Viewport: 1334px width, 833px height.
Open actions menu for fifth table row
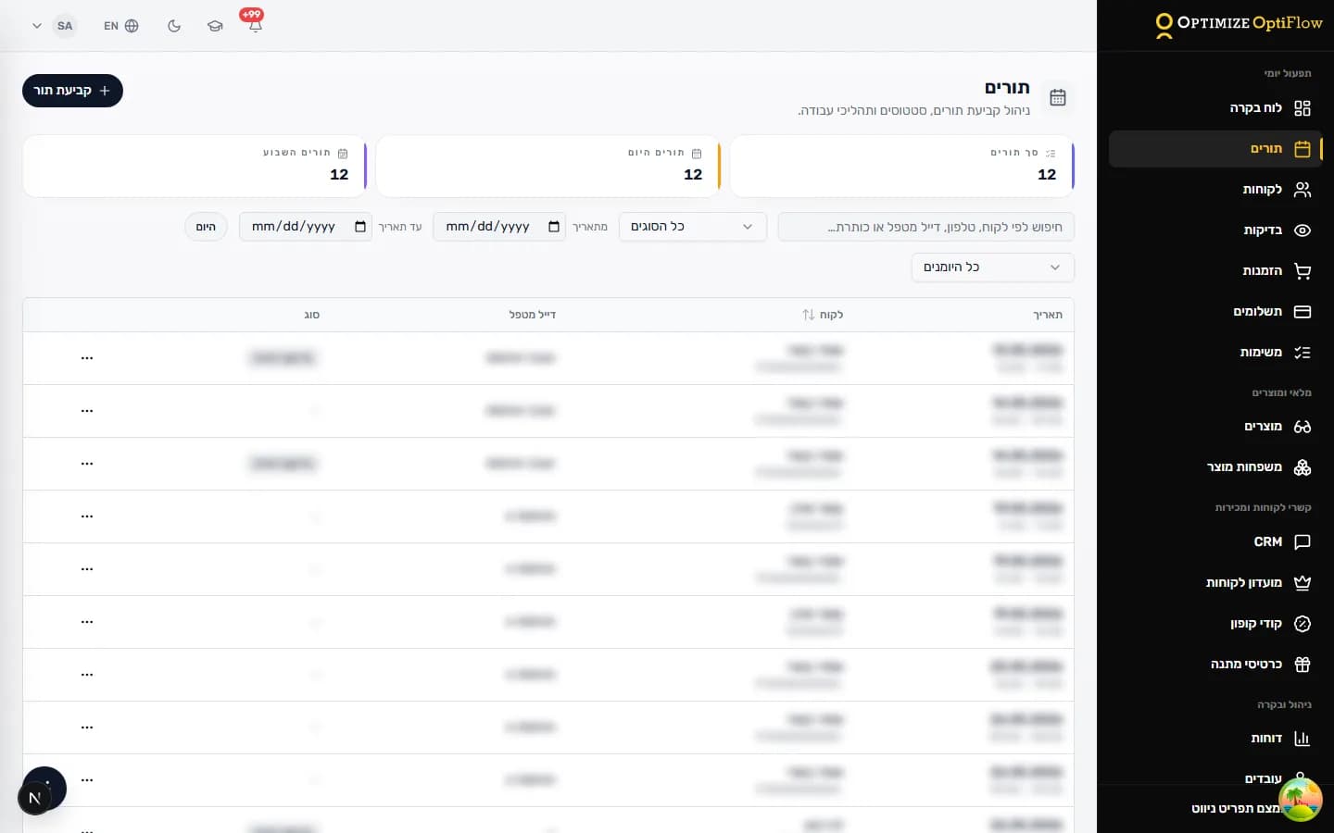pos(87,569)
